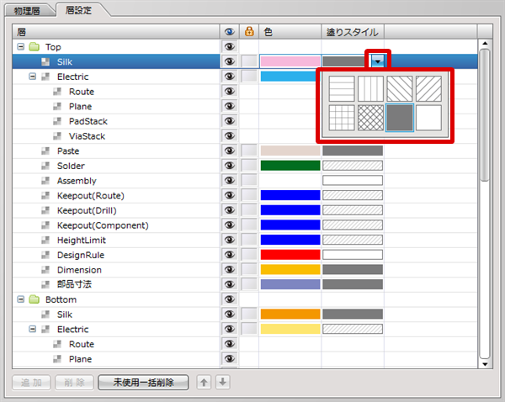Viewport: 505px width, 402px height.
Task: Toggle the lock checkbox for the Solder layer
Action: (249, 166)
